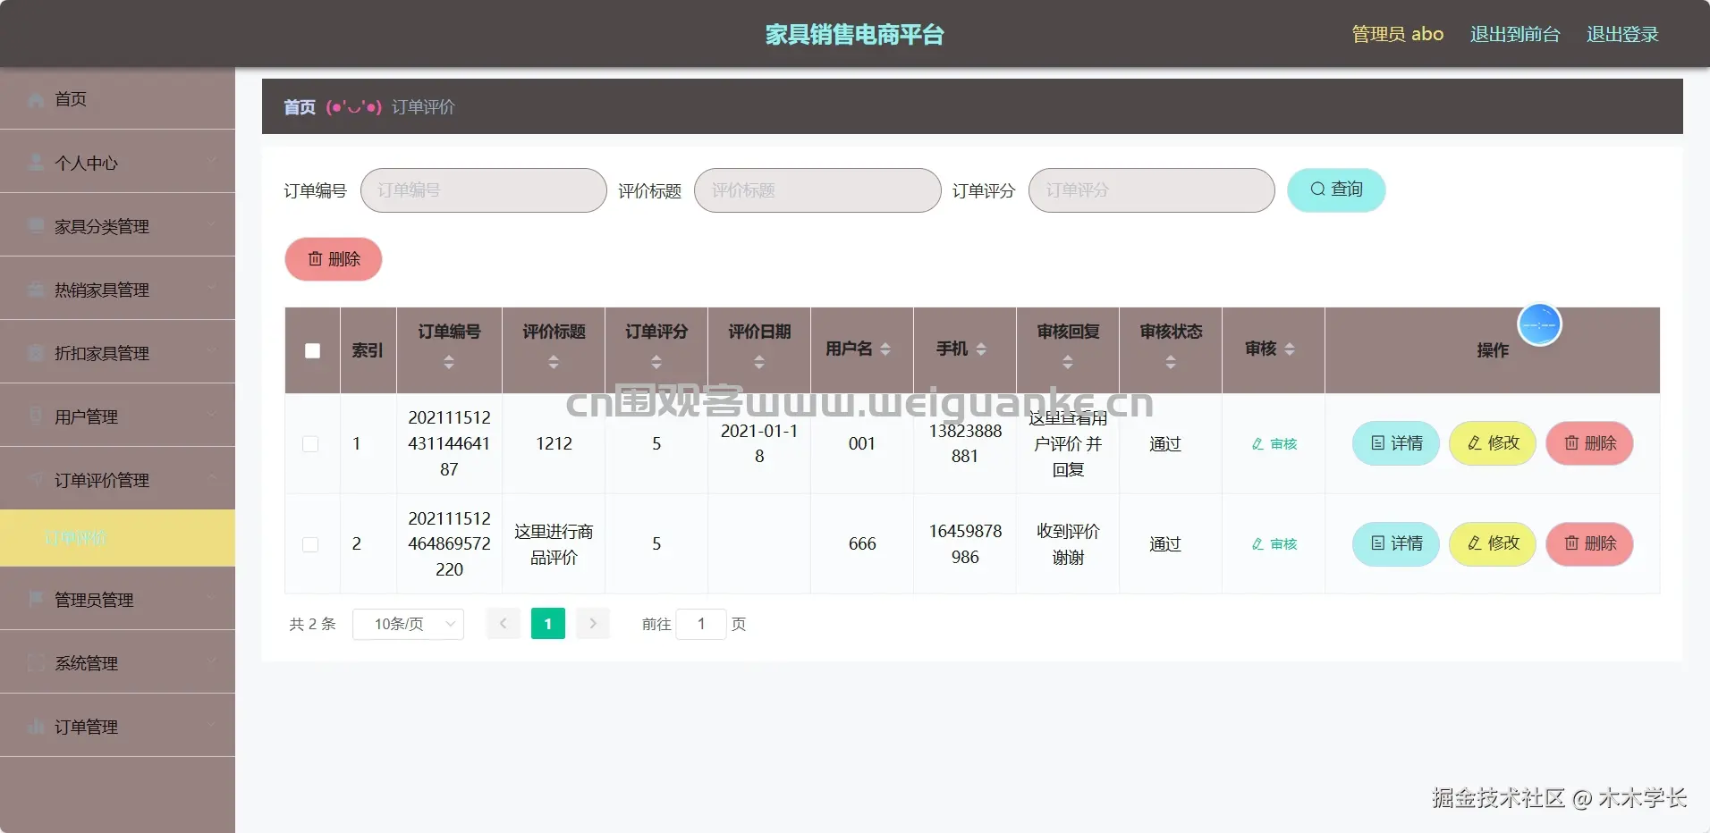This screenshot has height=833, width=1710.
Task: Click 退出登录 in top bar
Action: (x=1622, y=34)
